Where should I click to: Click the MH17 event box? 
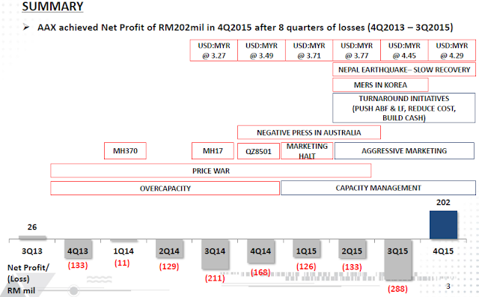213,151
